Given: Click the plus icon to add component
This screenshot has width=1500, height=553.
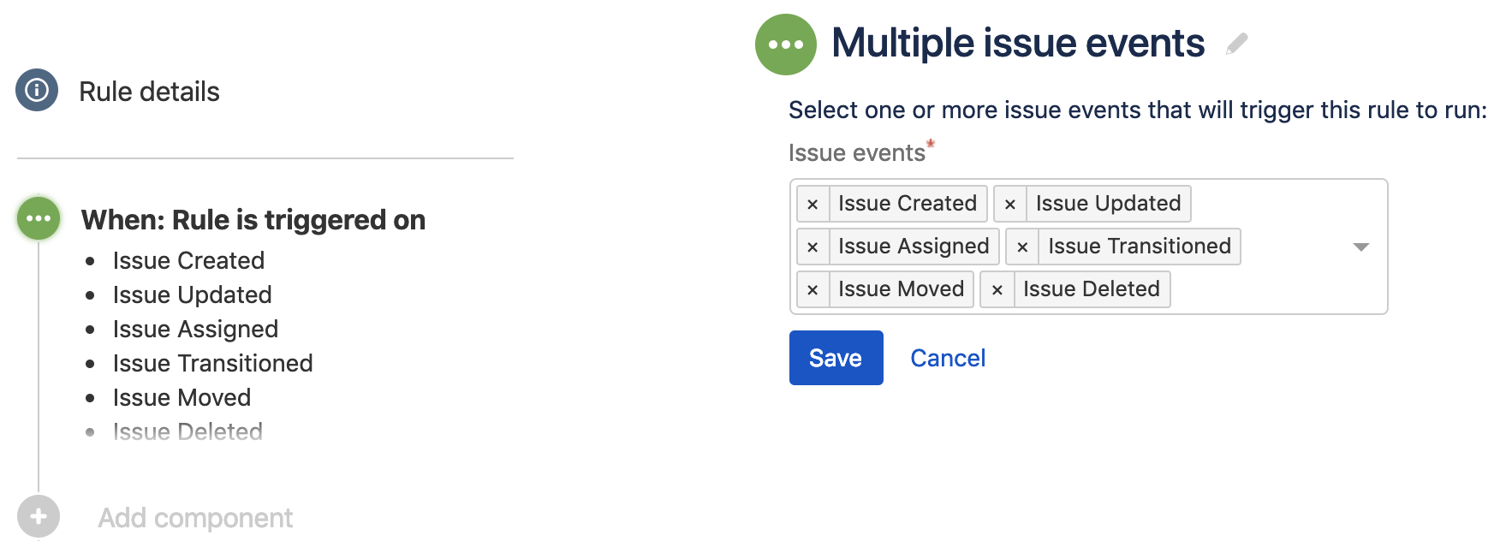Looking at the screenshot, I should [39, 516].
